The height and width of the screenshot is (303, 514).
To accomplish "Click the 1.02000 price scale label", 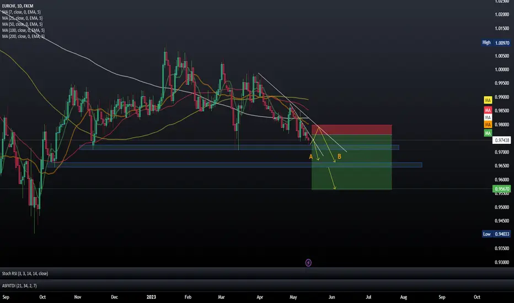I will (x=502, y=14).
